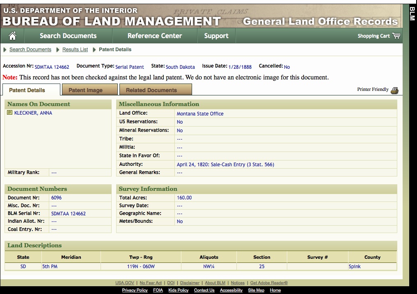The width and height of the screenshot is (417, 294).
Task: Select the Patent Details tab
Action: [x=27, y=90]
